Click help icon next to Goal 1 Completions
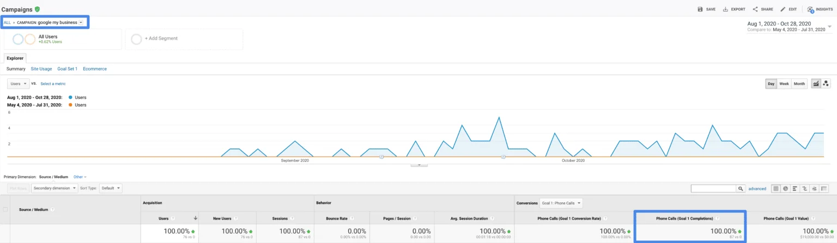The image size is (837, 243). (x=718, y=219)
